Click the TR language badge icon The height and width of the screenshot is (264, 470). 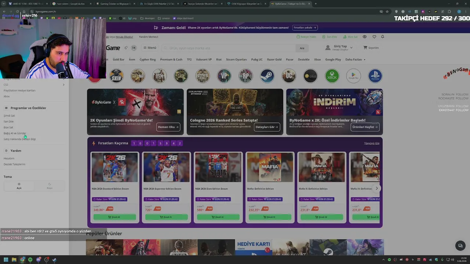(134, 48)
